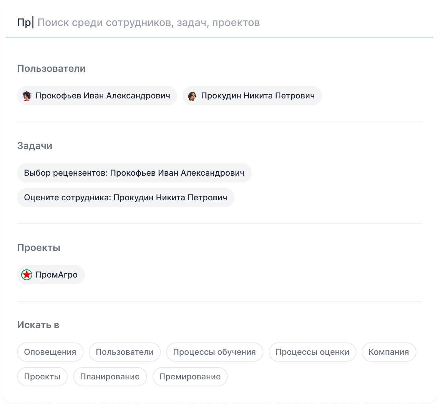Open task Выбор рецензентов: Прокофьев

click(134, 173)
